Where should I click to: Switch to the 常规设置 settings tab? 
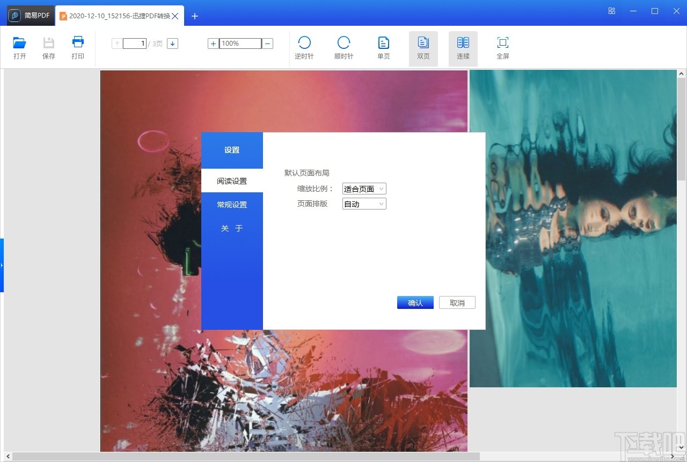pos(231,205)
